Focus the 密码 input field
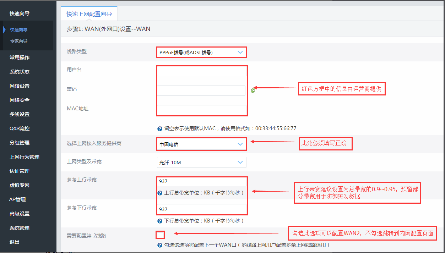 [201, 90]
